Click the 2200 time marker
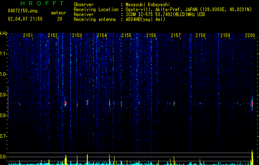The image size is (259, 165). pyautogui.click(x=250, y=35)
